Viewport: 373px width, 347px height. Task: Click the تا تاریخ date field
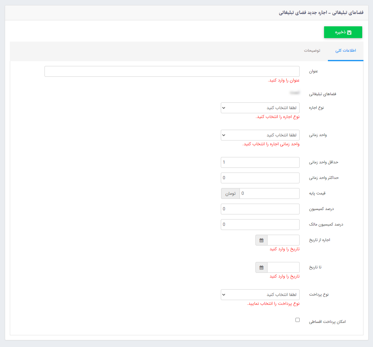(x=283, y=267)
